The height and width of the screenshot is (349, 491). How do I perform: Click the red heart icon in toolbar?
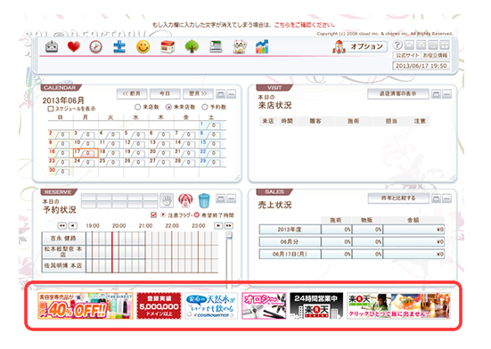point(74,47)
